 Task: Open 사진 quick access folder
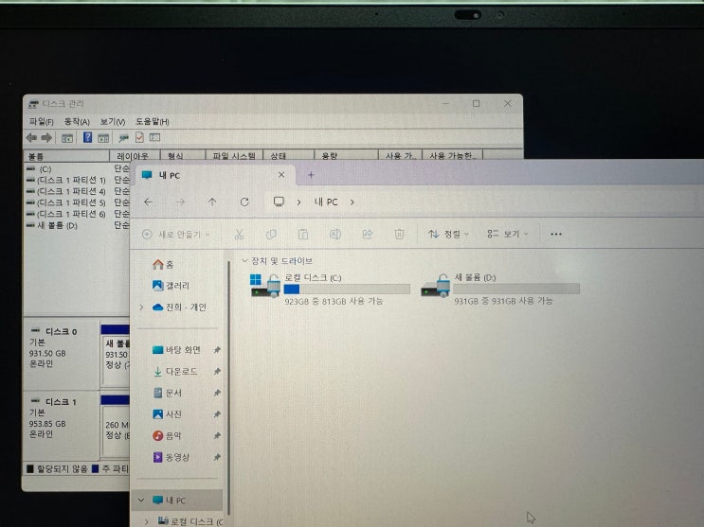(168, 414)
